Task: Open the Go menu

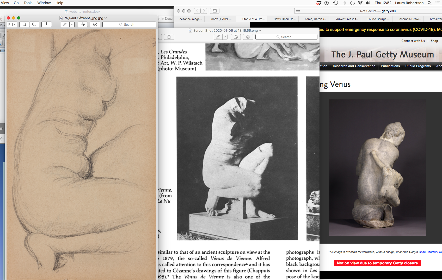Action: click(x=16, y=3)
